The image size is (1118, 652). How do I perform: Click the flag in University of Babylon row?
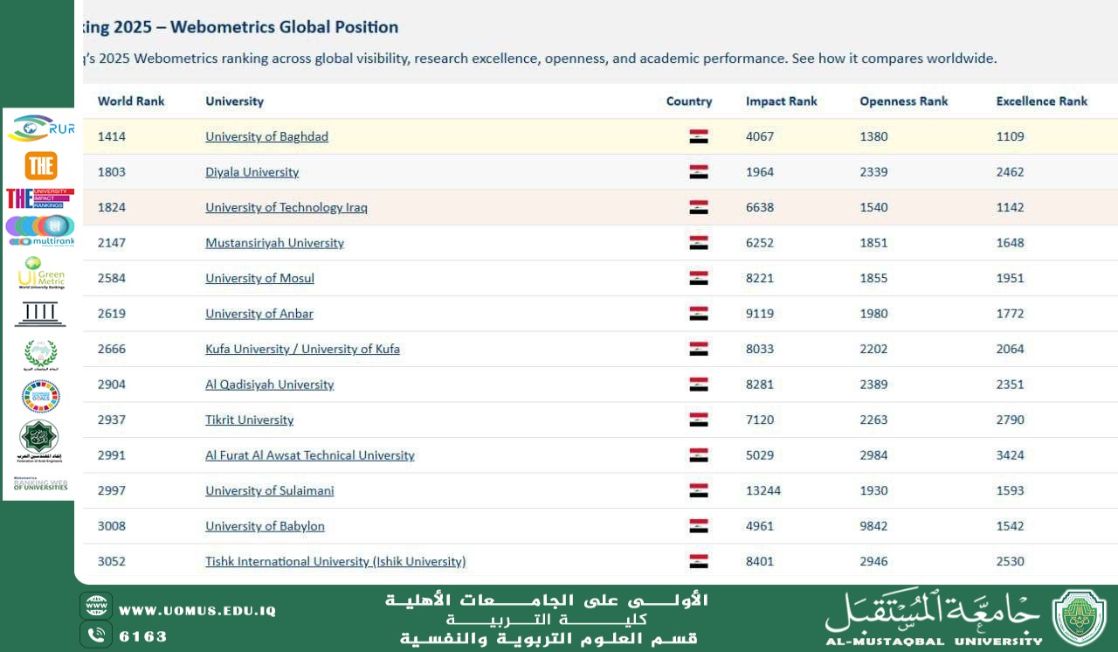[x=699, y=526]
